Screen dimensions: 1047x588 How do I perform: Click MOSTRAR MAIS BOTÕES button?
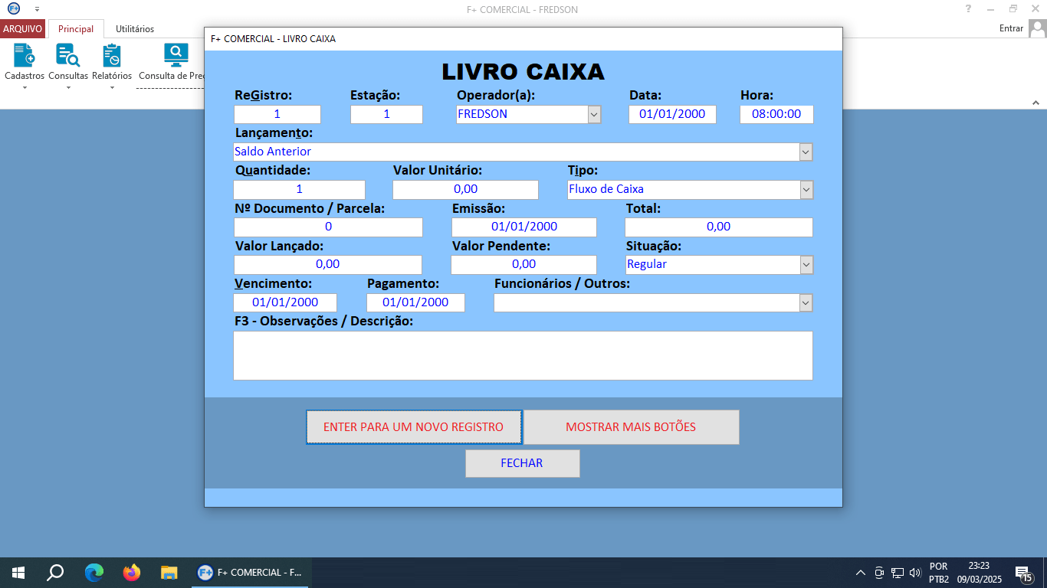(x=631, y=427)
